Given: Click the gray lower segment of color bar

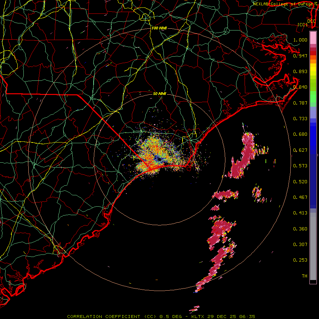Looking at the screenshot, I should tap(313, 246).
